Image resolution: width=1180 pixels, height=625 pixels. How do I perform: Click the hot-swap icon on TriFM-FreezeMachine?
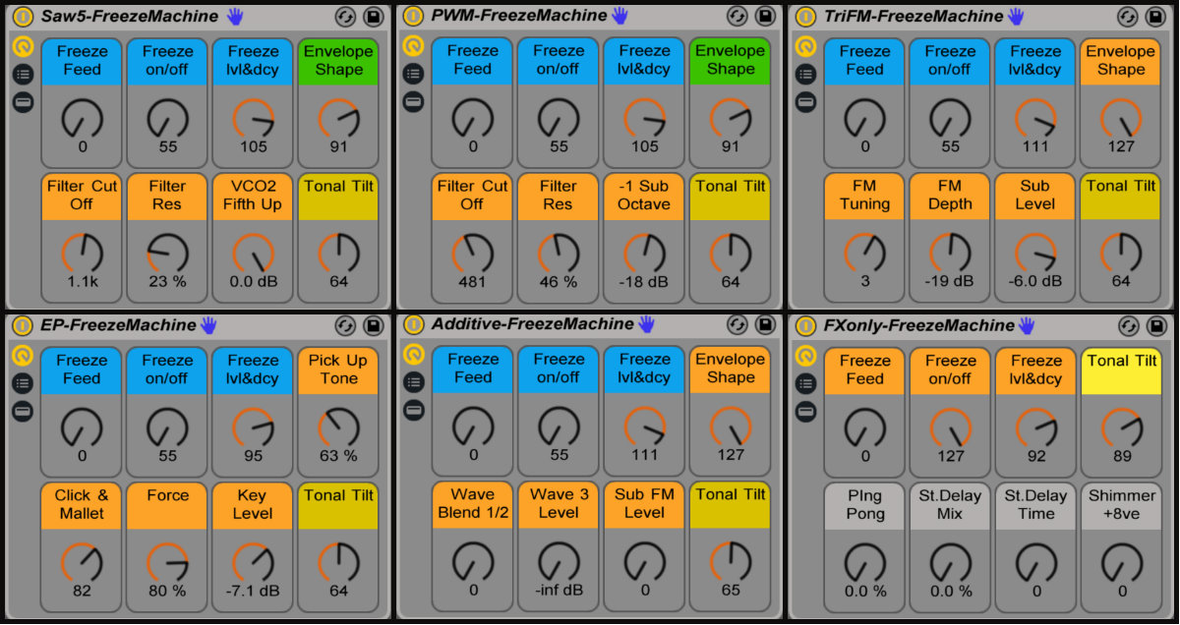pyautogui.click(x=1128, y=17)
